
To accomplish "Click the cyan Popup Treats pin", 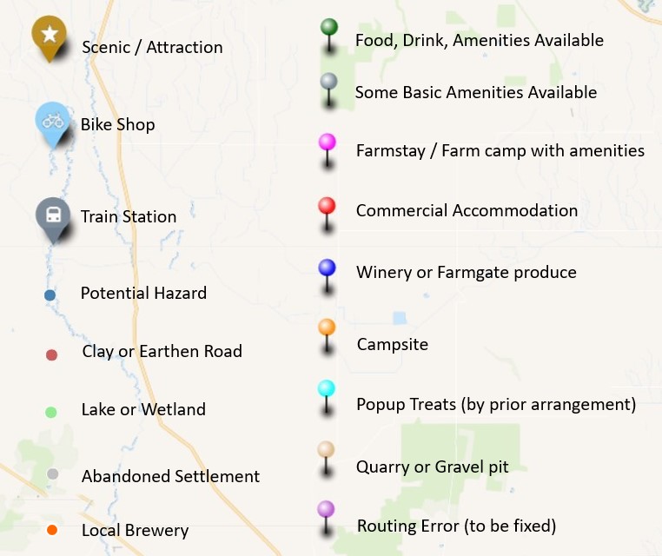I will (327, 389).
